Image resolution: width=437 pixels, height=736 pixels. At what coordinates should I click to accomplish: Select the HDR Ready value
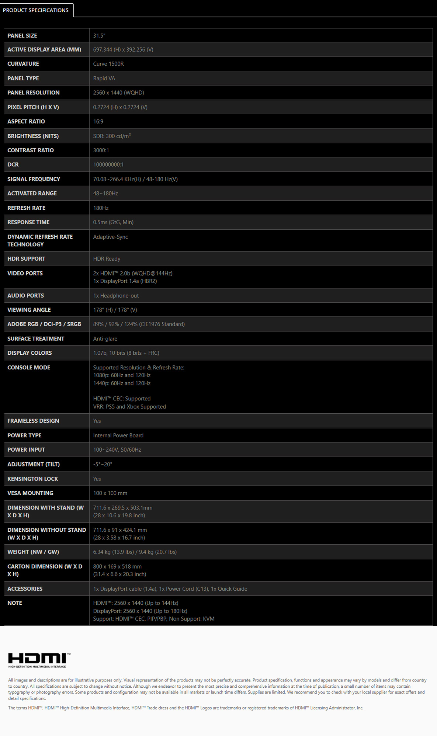pos(107,259)
